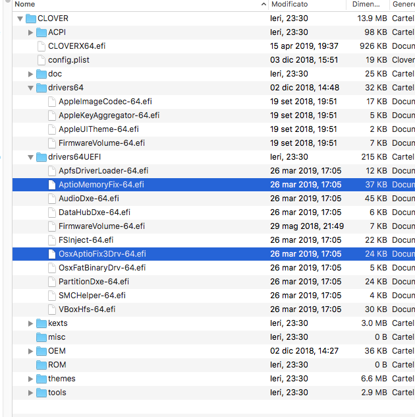Click the 13.9 MB size of CLOVER

point(372,18)
